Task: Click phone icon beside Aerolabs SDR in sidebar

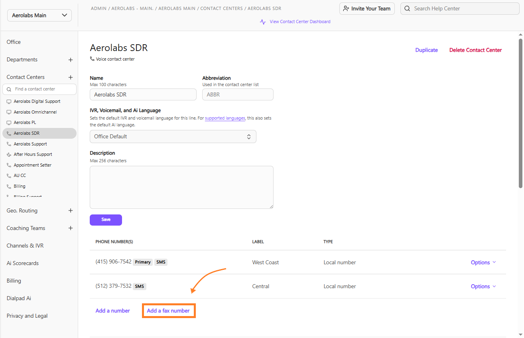Action: coord(9,134)
